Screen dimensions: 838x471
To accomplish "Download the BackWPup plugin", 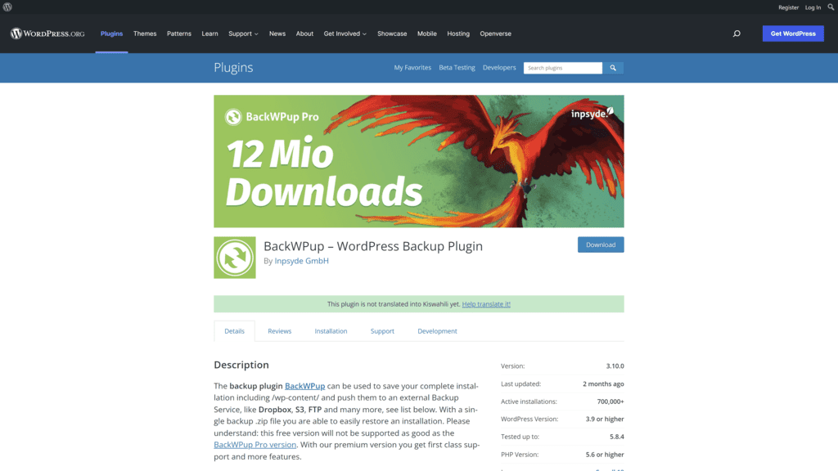I will click(601, 244).
